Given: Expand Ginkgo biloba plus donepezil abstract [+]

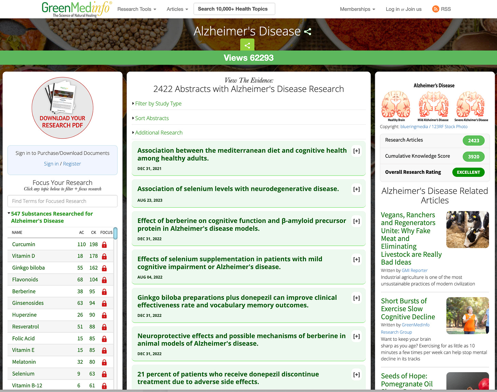Looking at the screenshot, I should [356, 298].
